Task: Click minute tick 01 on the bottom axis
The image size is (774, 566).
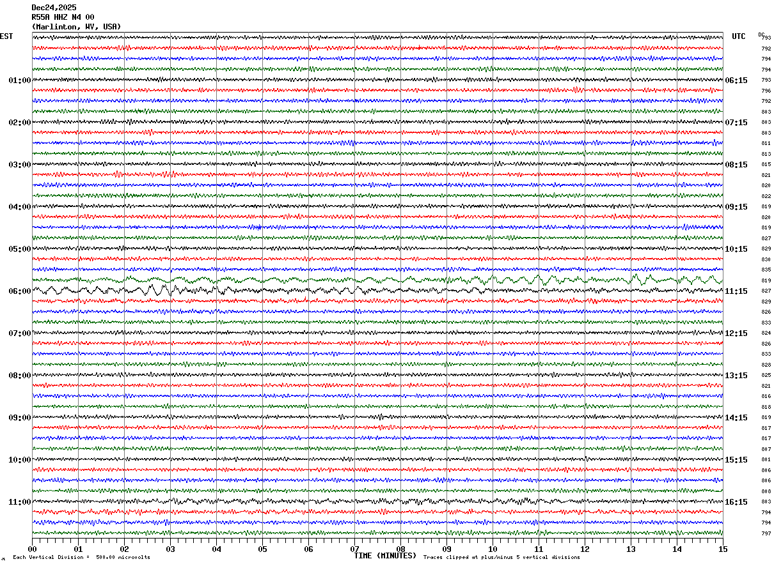Action: [78, 549]
